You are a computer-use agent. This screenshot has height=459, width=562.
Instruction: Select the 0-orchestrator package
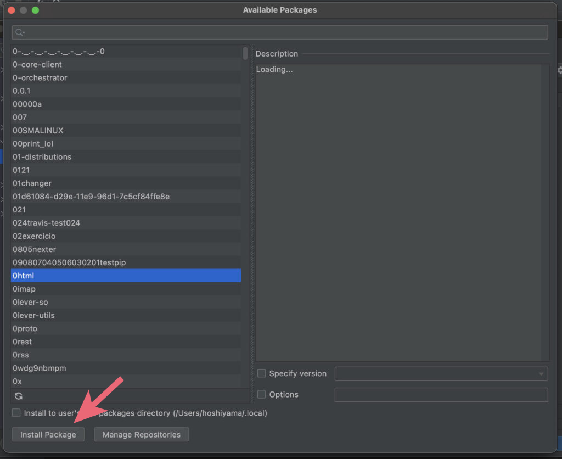126,78
